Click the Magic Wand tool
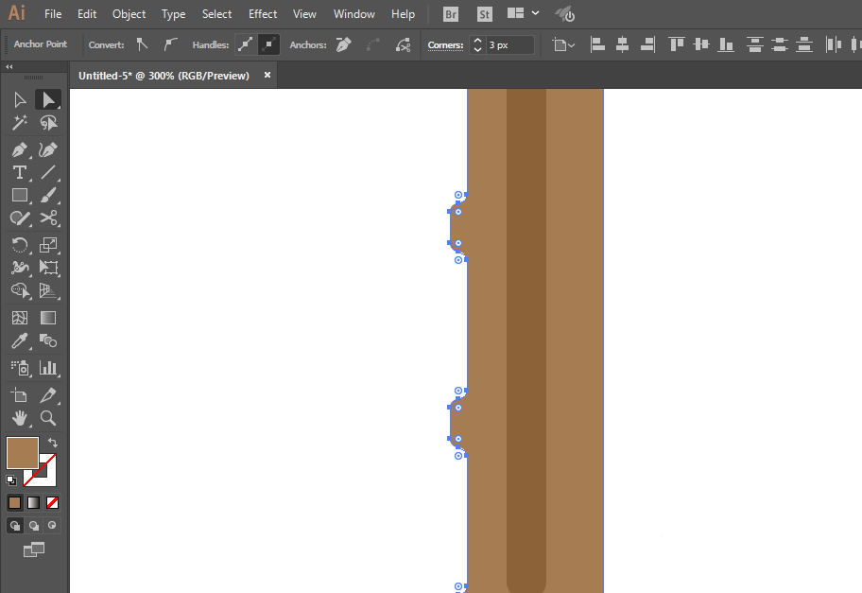 click(19, 123)
